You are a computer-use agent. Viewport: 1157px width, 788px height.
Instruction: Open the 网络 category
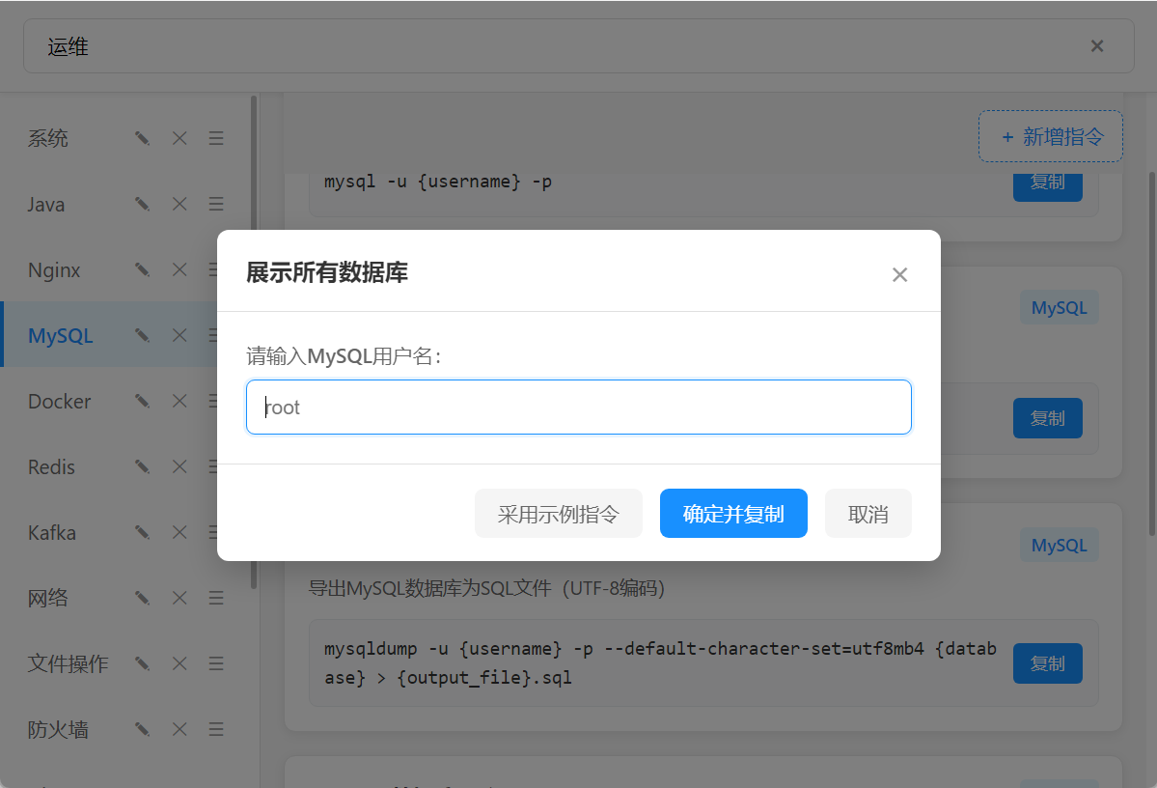[x=48, y=598]
